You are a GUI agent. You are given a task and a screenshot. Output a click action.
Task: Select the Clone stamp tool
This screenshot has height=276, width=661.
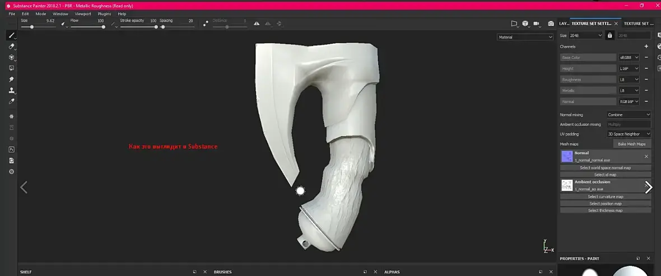click(11, 90)
